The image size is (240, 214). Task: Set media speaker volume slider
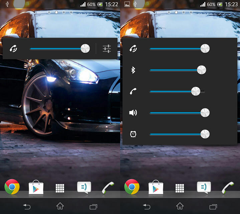[x=180, y=113]
